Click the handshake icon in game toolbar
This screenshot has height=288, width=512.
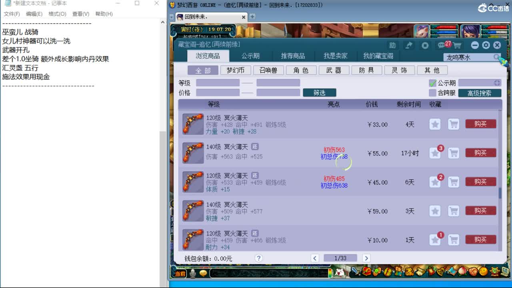[x=473, y=272]
